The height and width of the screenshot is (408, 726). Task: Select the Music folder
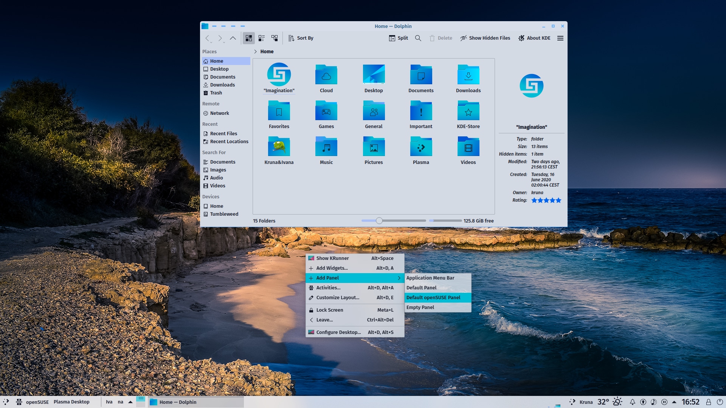click(326, 150)
